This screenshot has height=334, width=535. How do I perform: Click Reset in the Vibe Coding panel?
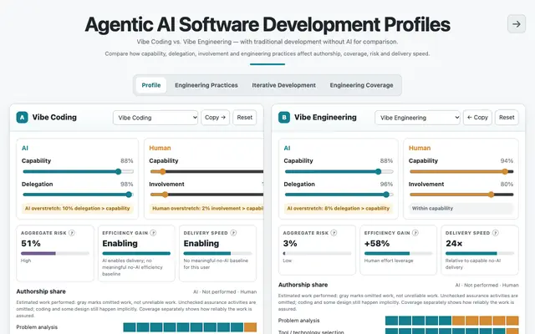point(245,117)
